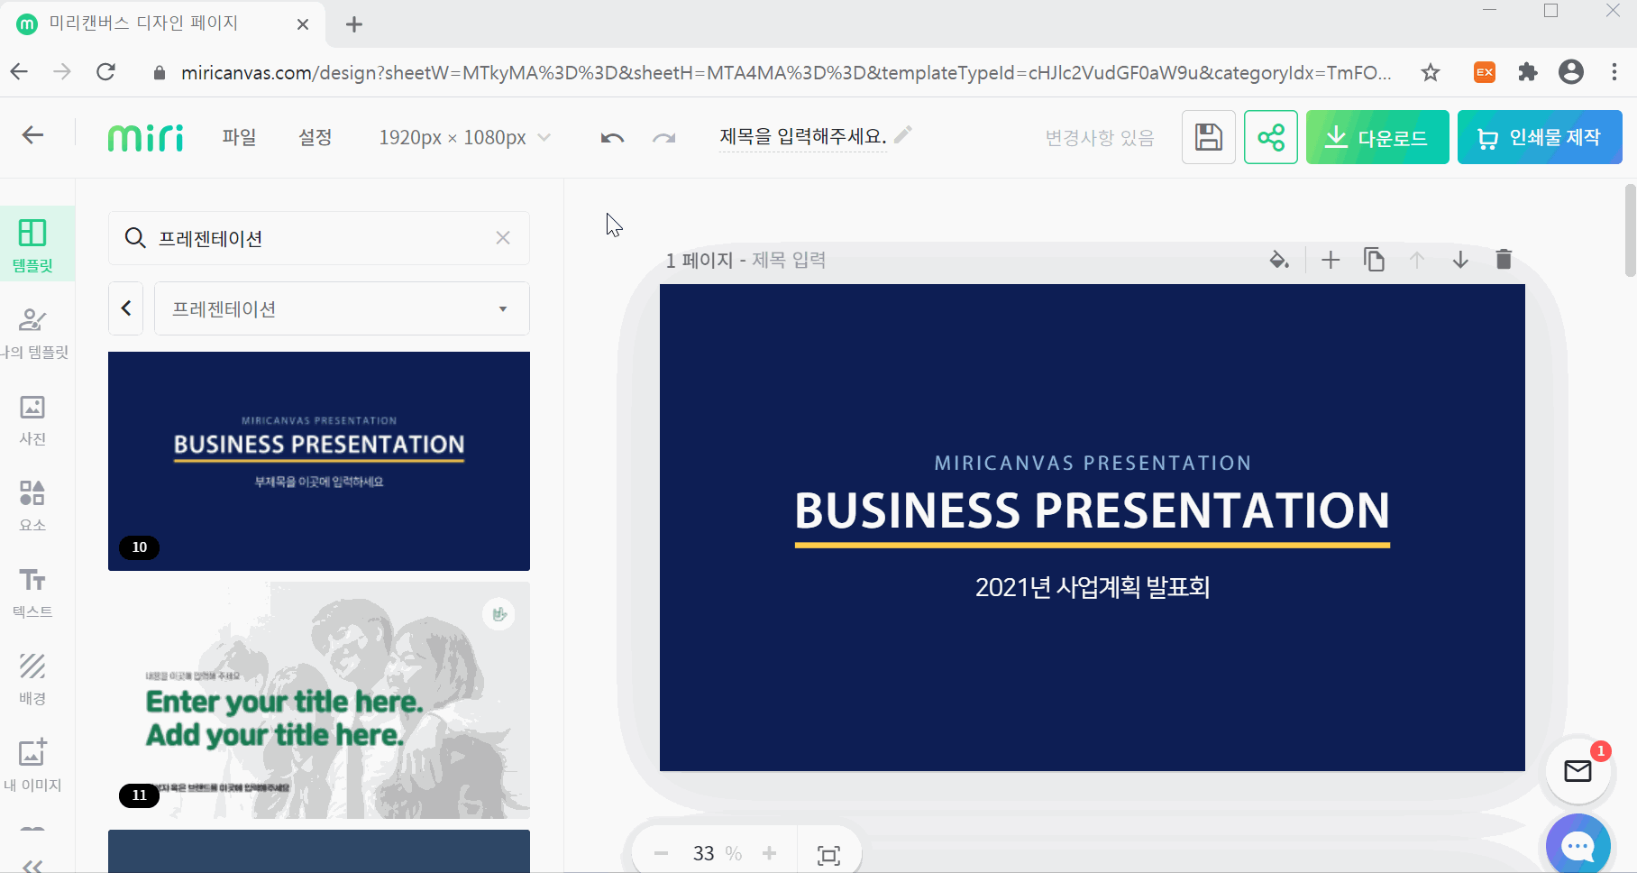Add a new page with the plus icon
Image resolution: width=1637 pixels, height=873 pixels.
[1331, 260]
